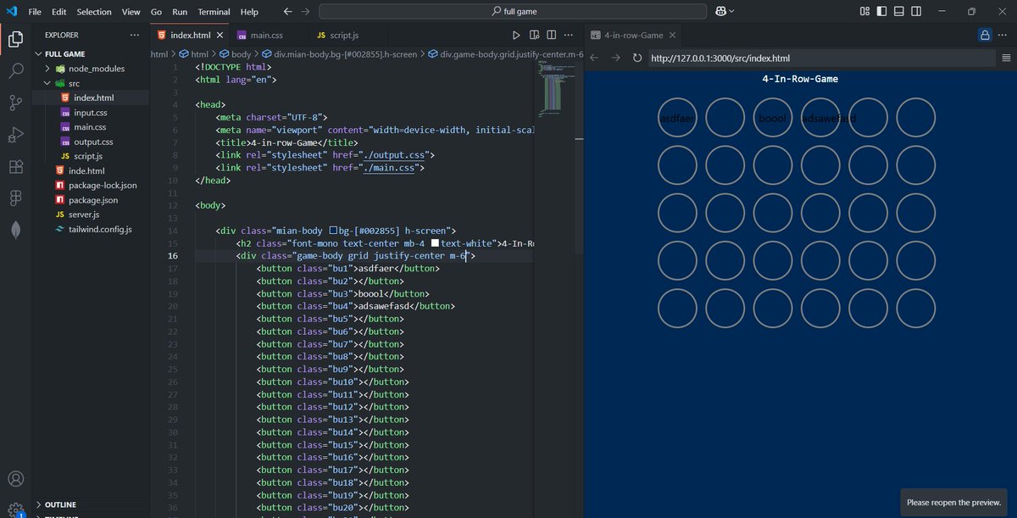Open the Run menu
The width and height of the screenshot is (1017, 518).
(180, 12)
